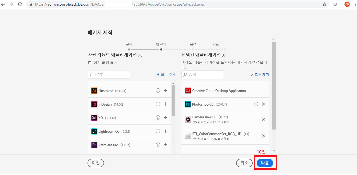Click the Creative Cloud Desktop Application label
The width and height of the screenshot is (357, 175).
(x=219, y=91)
